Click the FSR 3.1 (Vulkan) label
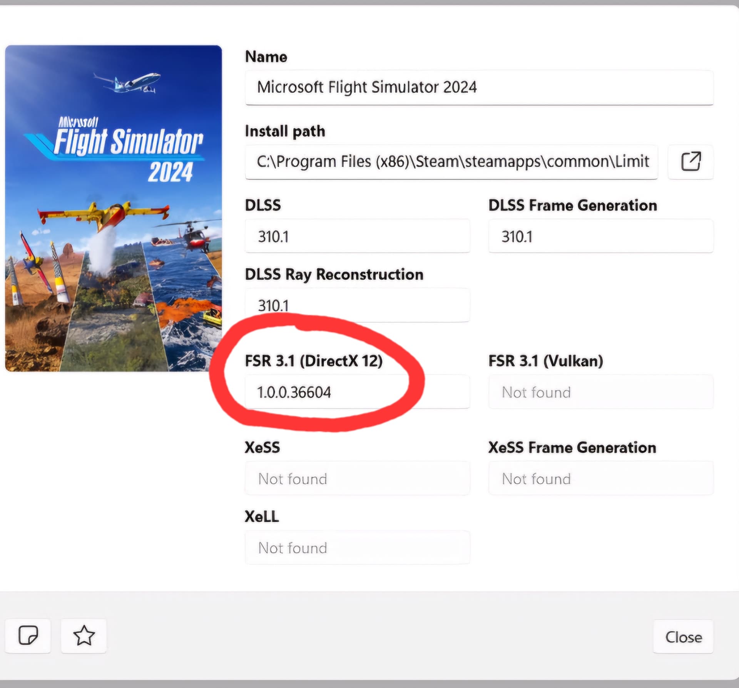 [545, 361]
